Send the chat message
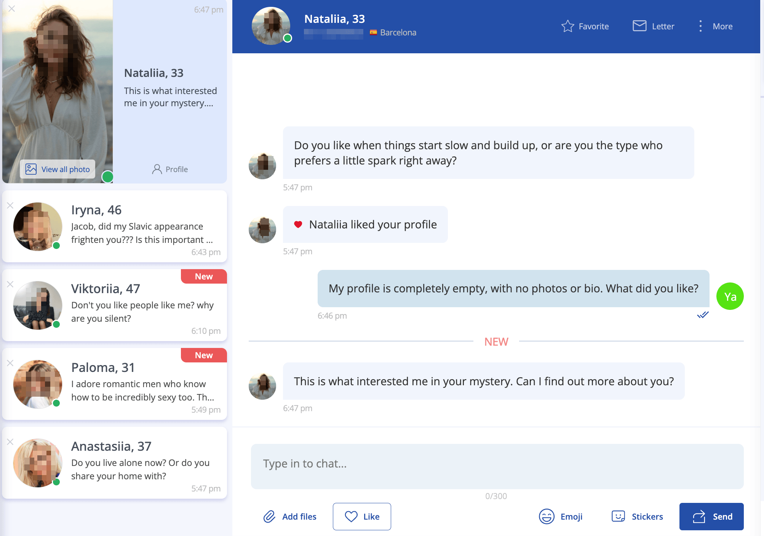The image size is (764, 536). pos(711,517)
